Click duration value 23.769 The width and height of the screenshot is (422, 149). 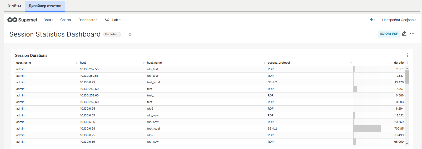click(399, 122)
